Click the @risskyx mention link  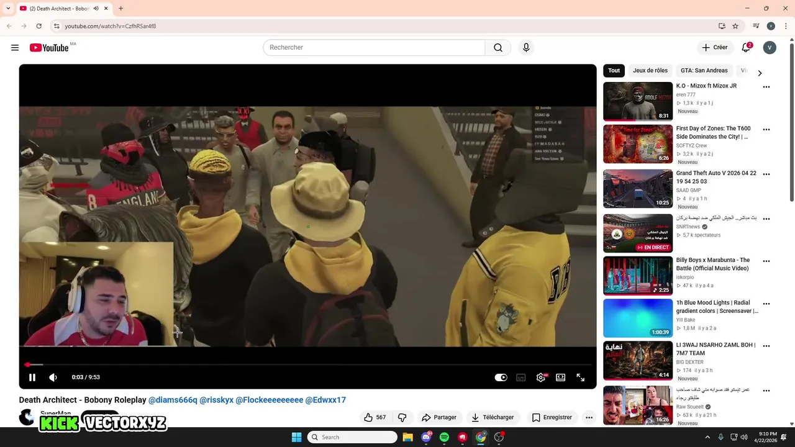(x=216, y=400)
